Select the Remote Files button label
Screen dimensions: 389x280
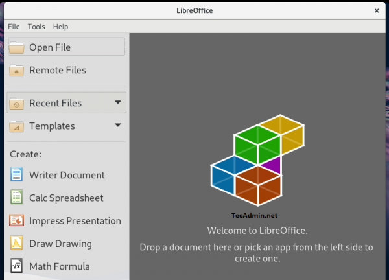pos(58,70)
